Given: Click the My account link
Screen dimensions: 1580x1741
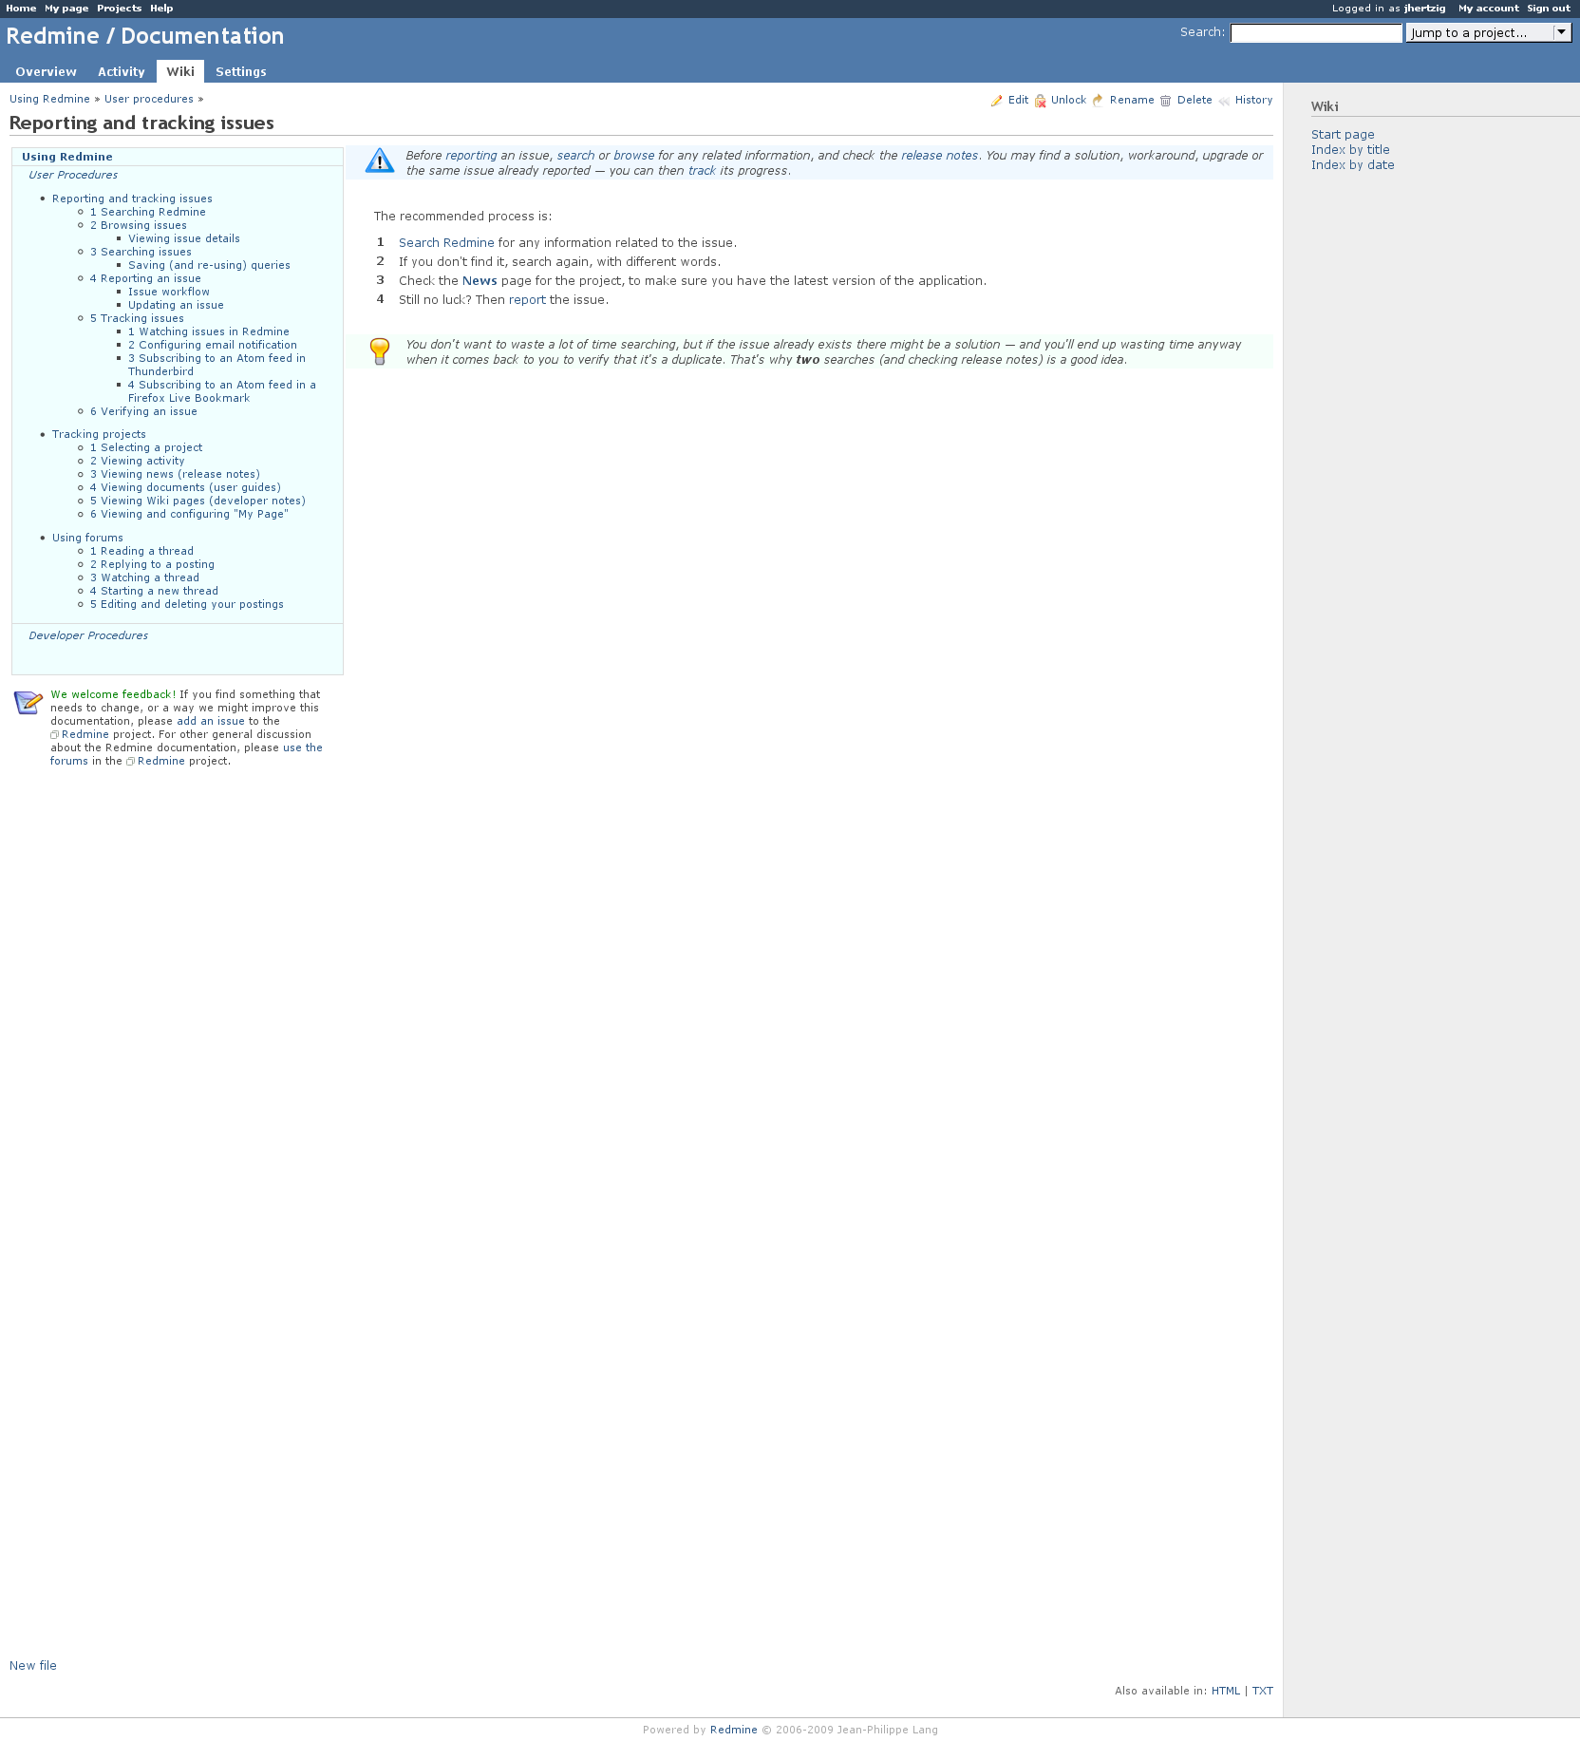Looking at the screenshot, I should pos(1488,9).
